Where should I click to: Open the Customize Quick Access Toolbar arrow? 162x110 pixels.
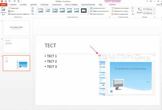[21, 1]
